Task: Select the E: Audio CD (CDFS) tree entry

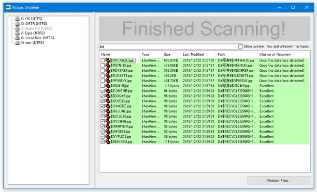Action: pyautogui.click(x=37, y=28)
